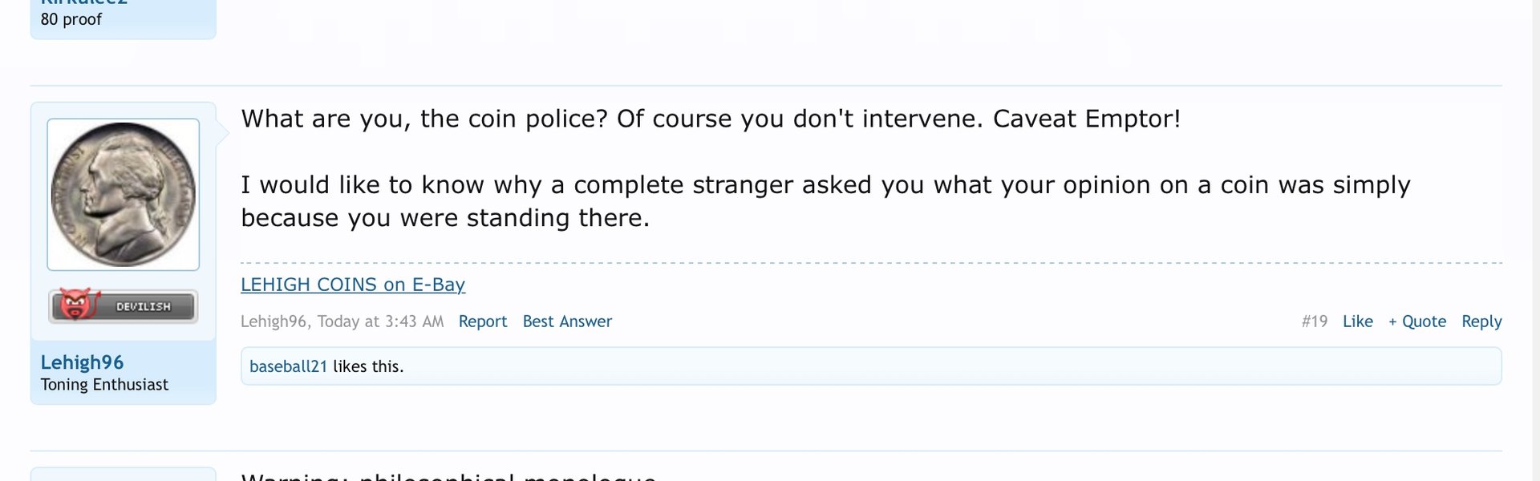This screenshot has height=481, width=1540.
Task: Click Lehigh96's coin avatar image
Action: [x=123, y=194]
